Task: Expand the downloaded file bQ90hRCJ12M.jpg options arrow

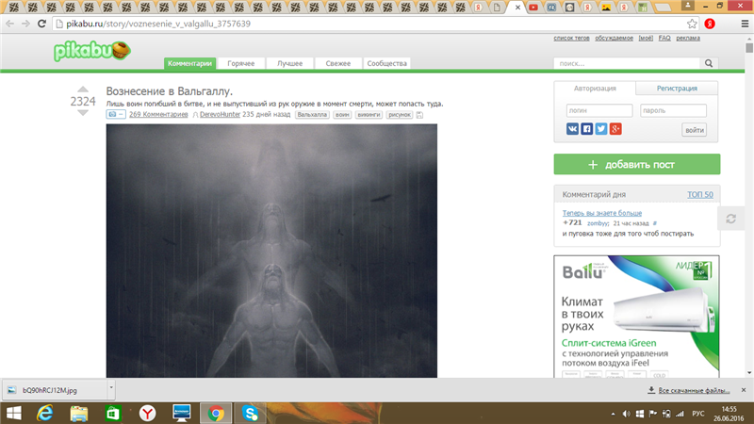Action: (x=111, y=386)
